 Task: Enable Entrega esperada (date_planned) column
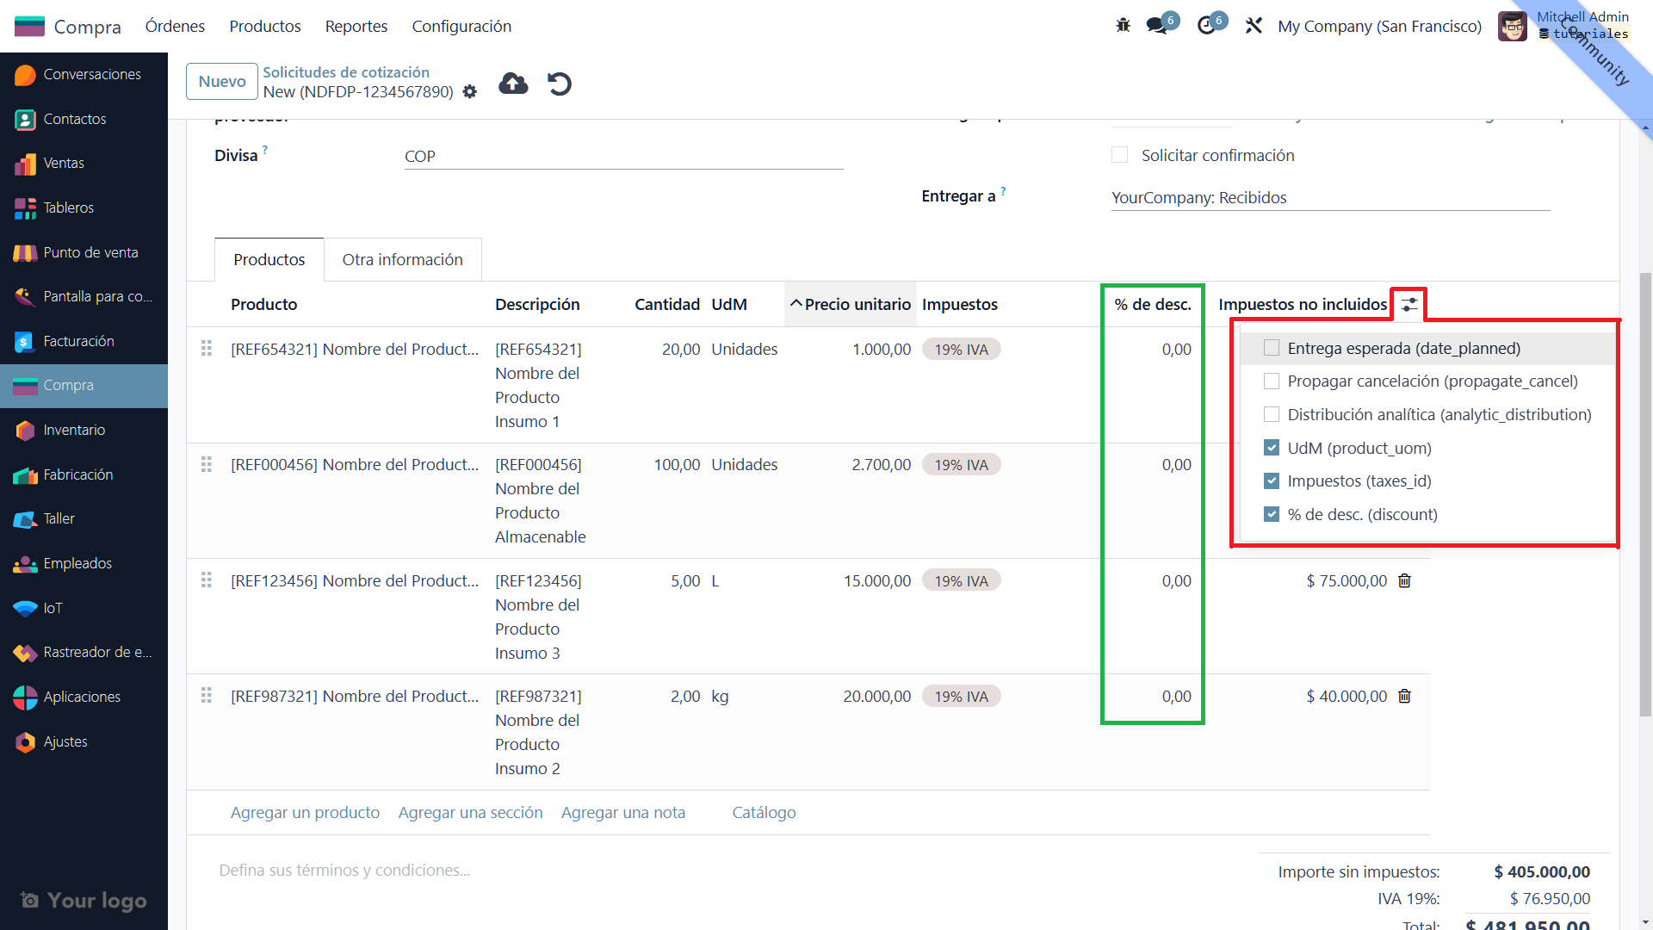1272,348
